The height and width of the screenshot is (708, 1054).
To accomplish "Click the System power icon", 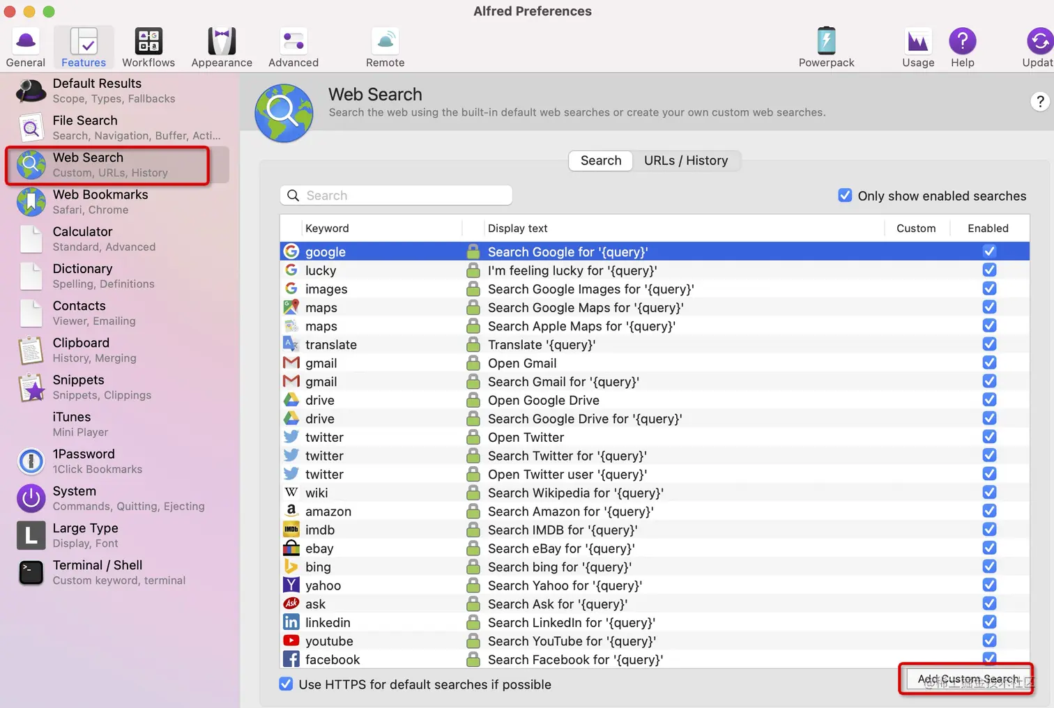I will coord(31,498).
